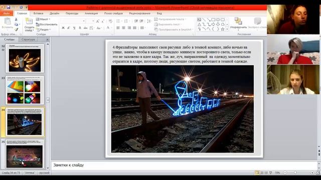Toggle Bold (Ж) formatting
The image size is (321, 180).
tap(63, 28)
